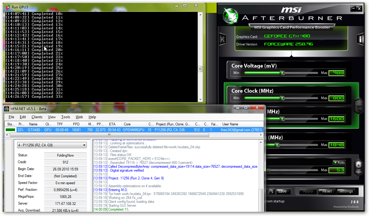Click the FoldingNow status field

[65, 155]
